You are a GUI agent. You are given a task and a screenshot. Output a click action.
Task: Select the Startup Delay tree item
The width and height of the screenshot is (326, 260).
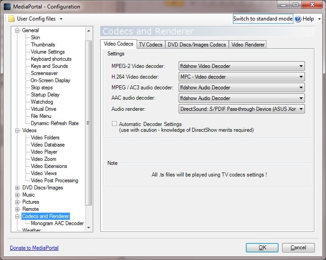point(45,95)
